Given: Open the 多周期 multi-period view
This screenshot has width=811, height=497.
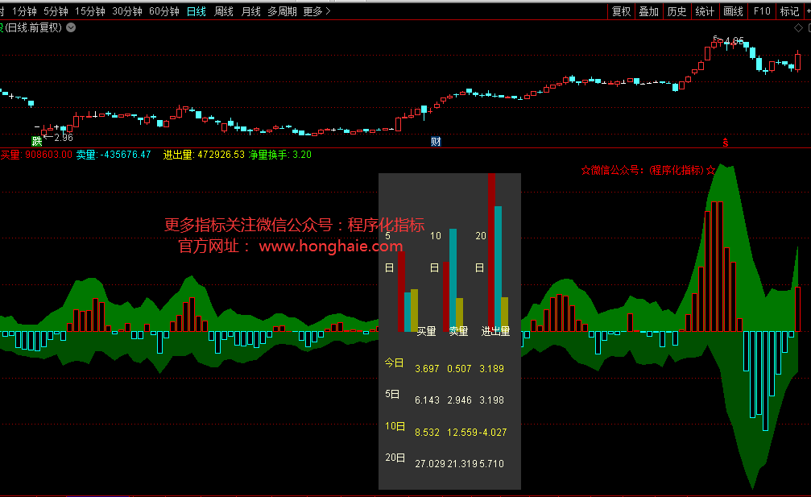Looking at the screenshot, I should tap(282, 11).
